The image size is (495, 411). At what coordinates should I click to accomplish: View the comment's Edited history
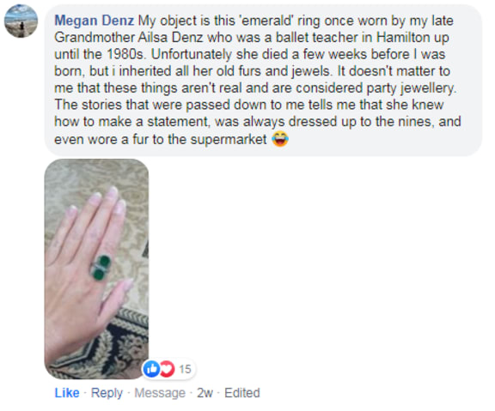[x=242, y=393]
